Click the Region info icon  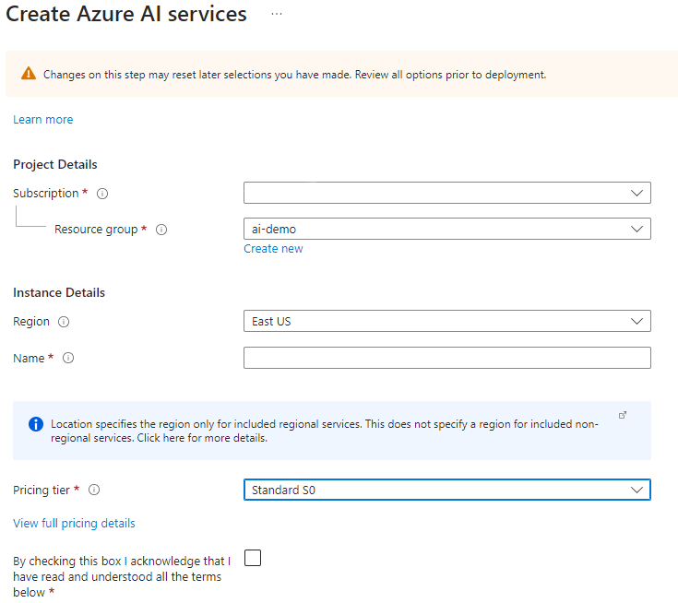[x=64, y=322]
